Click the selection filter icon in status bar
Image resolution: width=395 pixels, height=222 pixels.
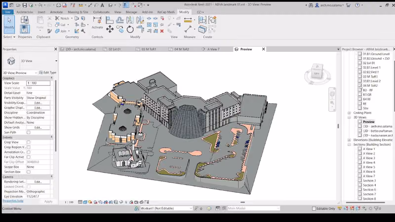pyautogui.click(x=376, y=208)
